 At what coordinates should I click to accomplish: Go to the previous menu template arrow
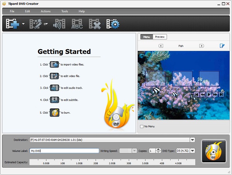tap(161, 46)
